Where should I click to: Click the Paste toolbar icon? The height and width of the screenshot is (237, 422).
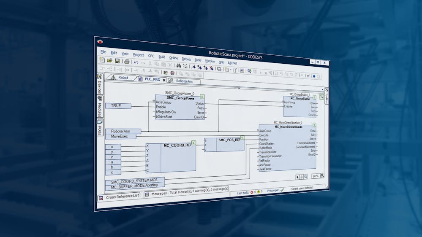163,64
